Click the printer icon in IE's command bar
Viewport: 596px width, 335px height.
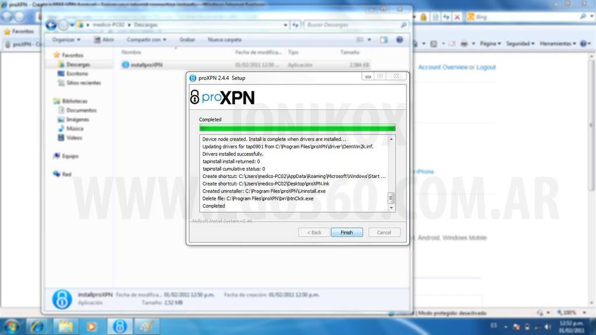click(x=464, y=44)
